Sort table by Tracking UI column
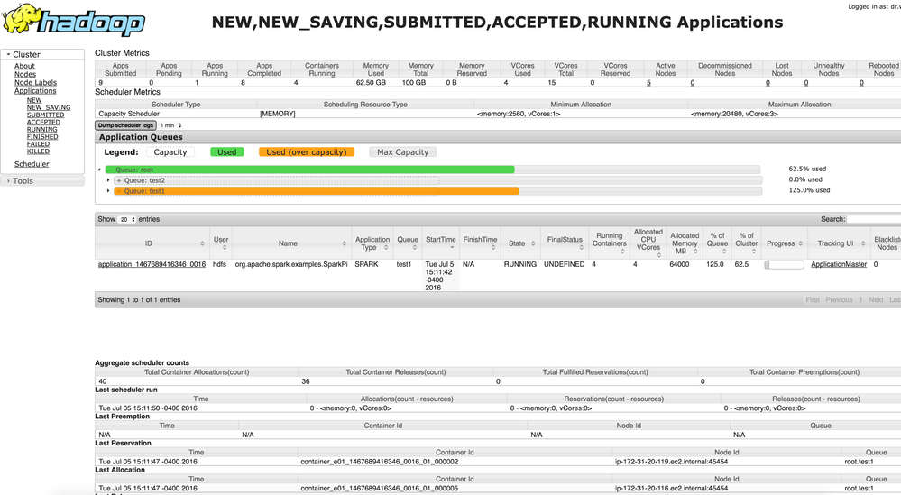 click(x=839, y=243)
